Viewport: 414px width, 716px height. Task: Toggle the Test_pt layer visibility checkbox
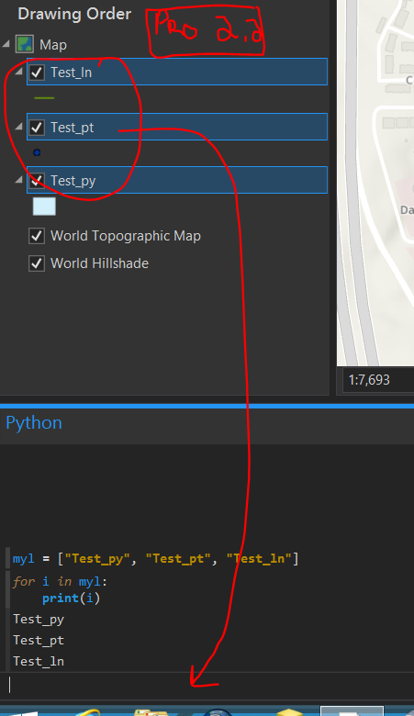point(37,127)
